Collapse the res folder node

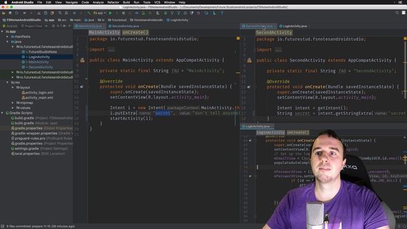tap(8, 83)
